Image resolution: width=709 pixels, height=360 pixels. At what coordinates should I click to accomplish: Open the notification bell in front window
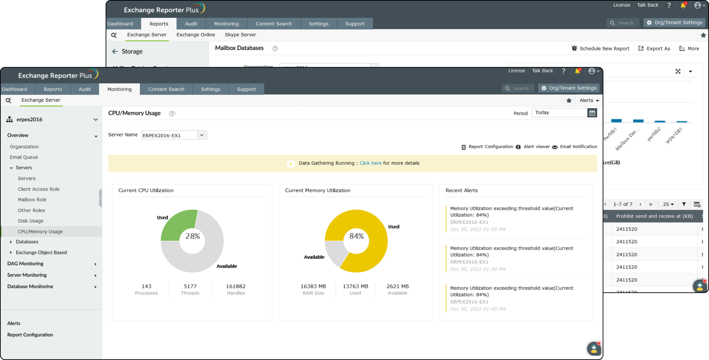tap(577, 71)
